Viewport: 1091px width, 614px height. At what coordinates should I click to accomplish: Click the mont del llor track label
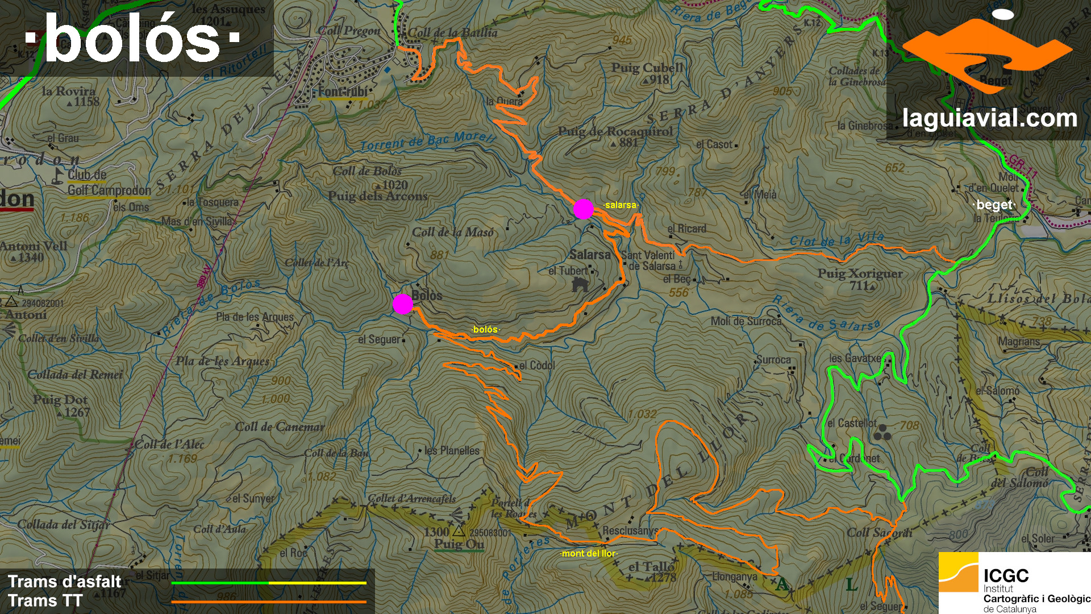589,553
